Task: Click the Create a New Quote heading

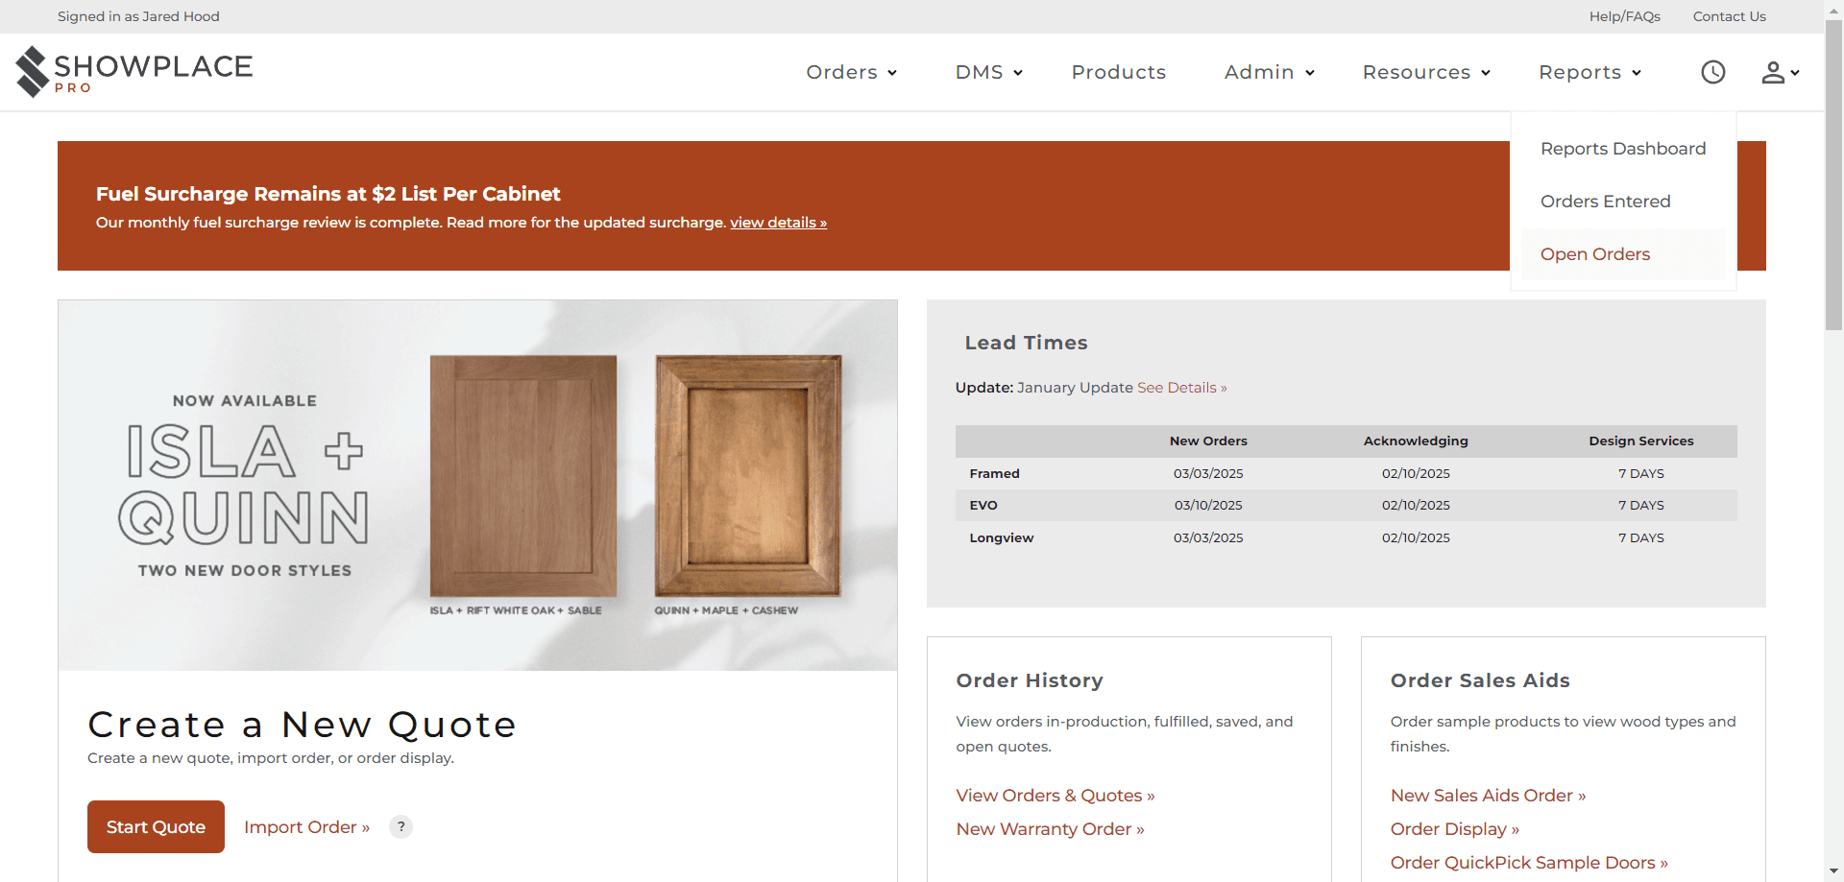Action: (303, 725)
